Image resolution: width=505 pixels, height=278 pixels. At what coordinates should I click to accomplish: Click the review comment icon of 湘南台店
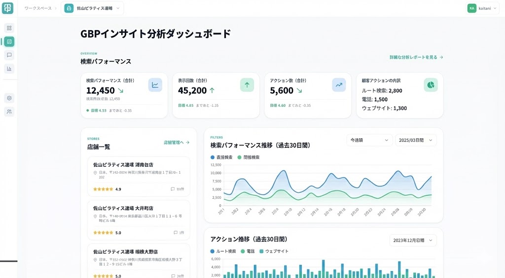click(x=173, y=189)
